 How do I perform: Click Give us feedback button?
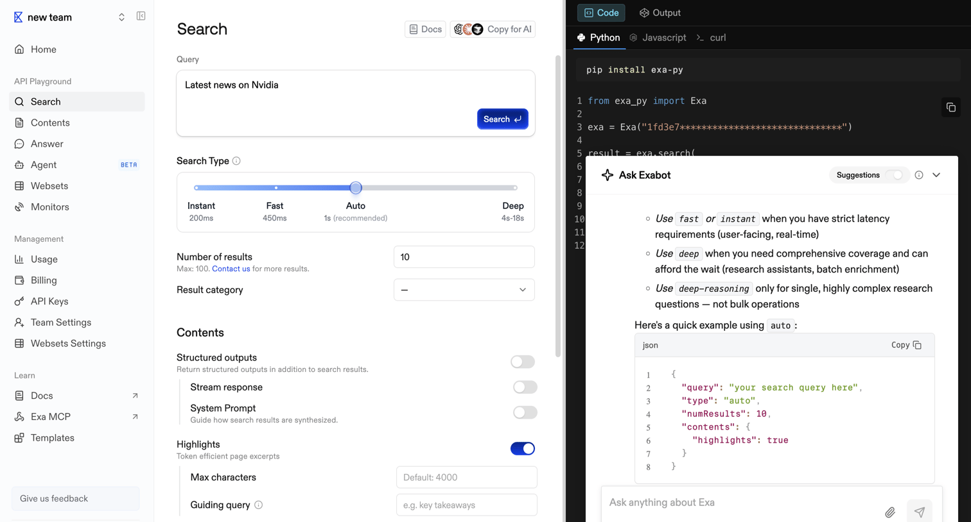[76, 499]
